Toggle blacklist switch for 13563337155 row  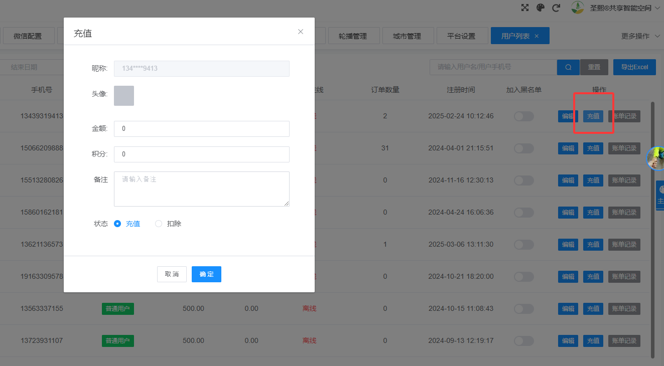[x=524, y=309]
